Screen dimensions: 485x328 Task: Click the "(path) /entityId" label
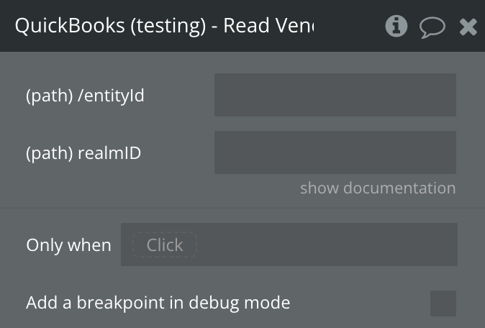pos(85,95)
